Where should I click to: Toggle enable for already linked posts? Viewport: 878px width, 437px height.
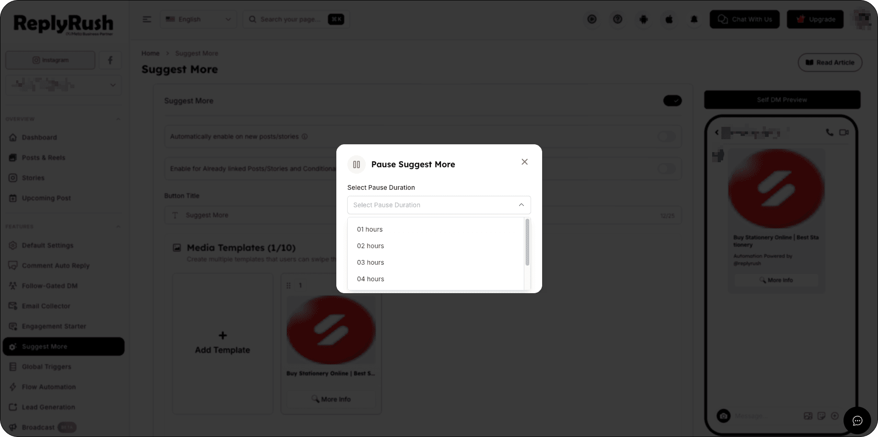[x=666, y=169]
